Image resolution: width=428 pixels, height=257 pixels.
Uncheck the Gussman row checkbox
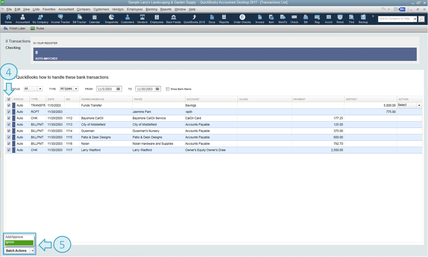pyautogui.click(x=9, y=131)
